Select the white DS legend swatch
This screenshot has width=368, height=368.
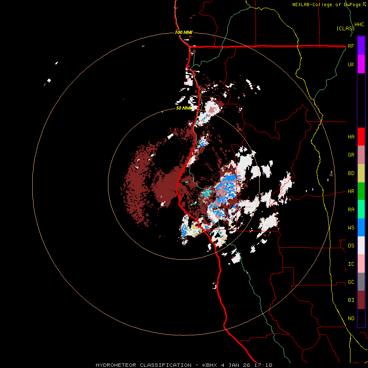pyautogui.click(x=361, y=245)
